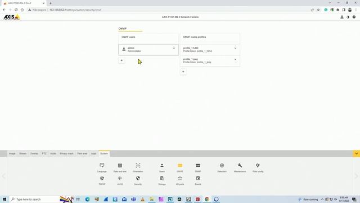The width and height of the screenshot is (360, 203).
Task: Switch to the Privacy mask tab
Action: click(66, 153)
